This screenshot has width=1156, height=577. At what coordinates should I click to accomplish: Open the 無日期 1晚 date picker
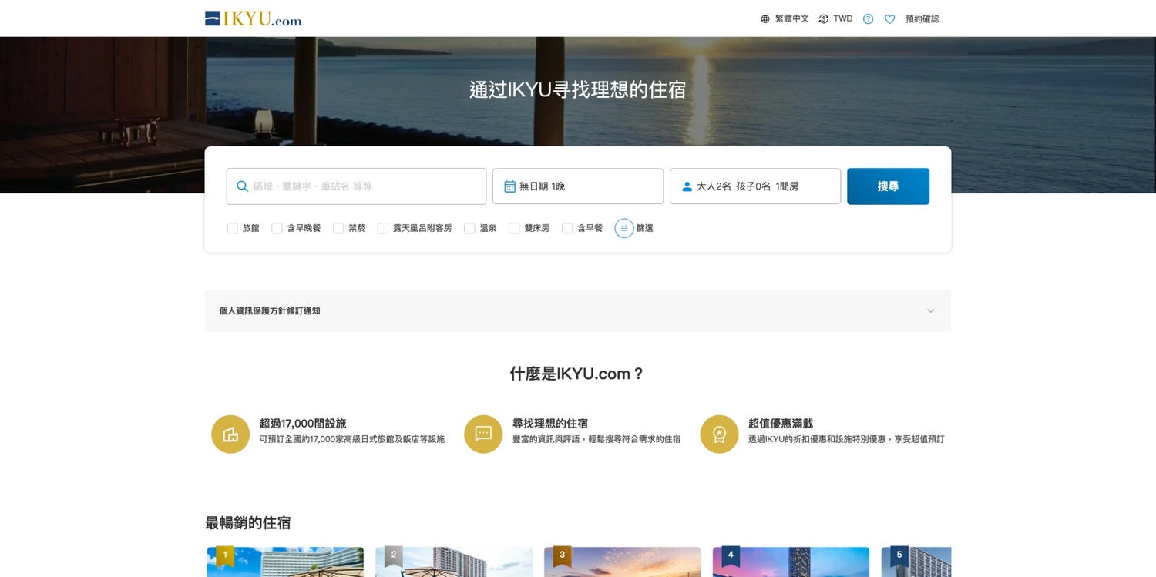pyautogui.click(x=578, y=186)
